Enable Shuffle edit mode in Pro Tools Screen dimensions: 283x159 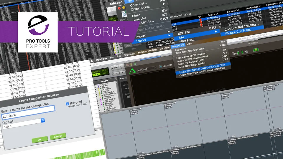pyautogui.click(x=96, y=72)
